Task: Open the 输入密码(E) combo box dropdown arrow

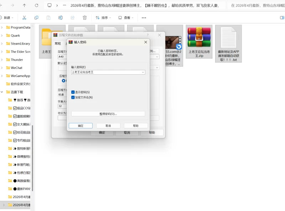Action: 143,72
